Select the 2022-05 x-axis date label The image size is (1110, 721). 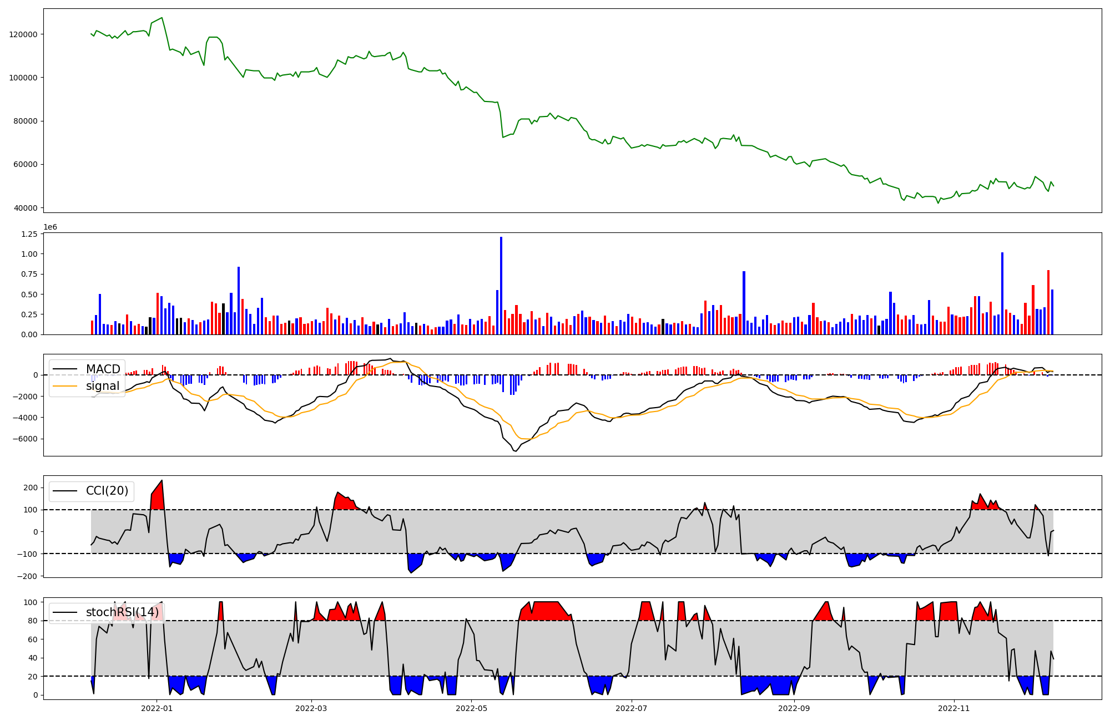point(471,708)
